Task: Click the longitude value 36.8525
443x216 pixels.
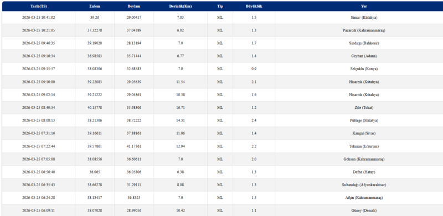Action: [134, 198]
